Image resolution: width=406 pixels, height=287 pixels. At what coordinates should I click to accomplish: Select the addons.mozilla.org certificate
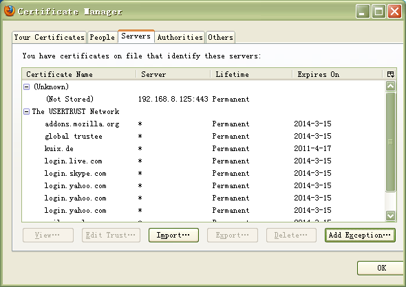click(x=204, y=124)
